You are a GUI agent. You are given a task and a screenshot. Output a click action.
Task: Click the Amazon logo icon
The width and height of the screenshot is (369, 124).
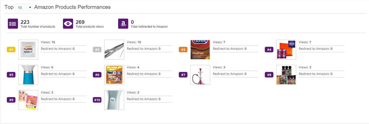tap(123, 24)
